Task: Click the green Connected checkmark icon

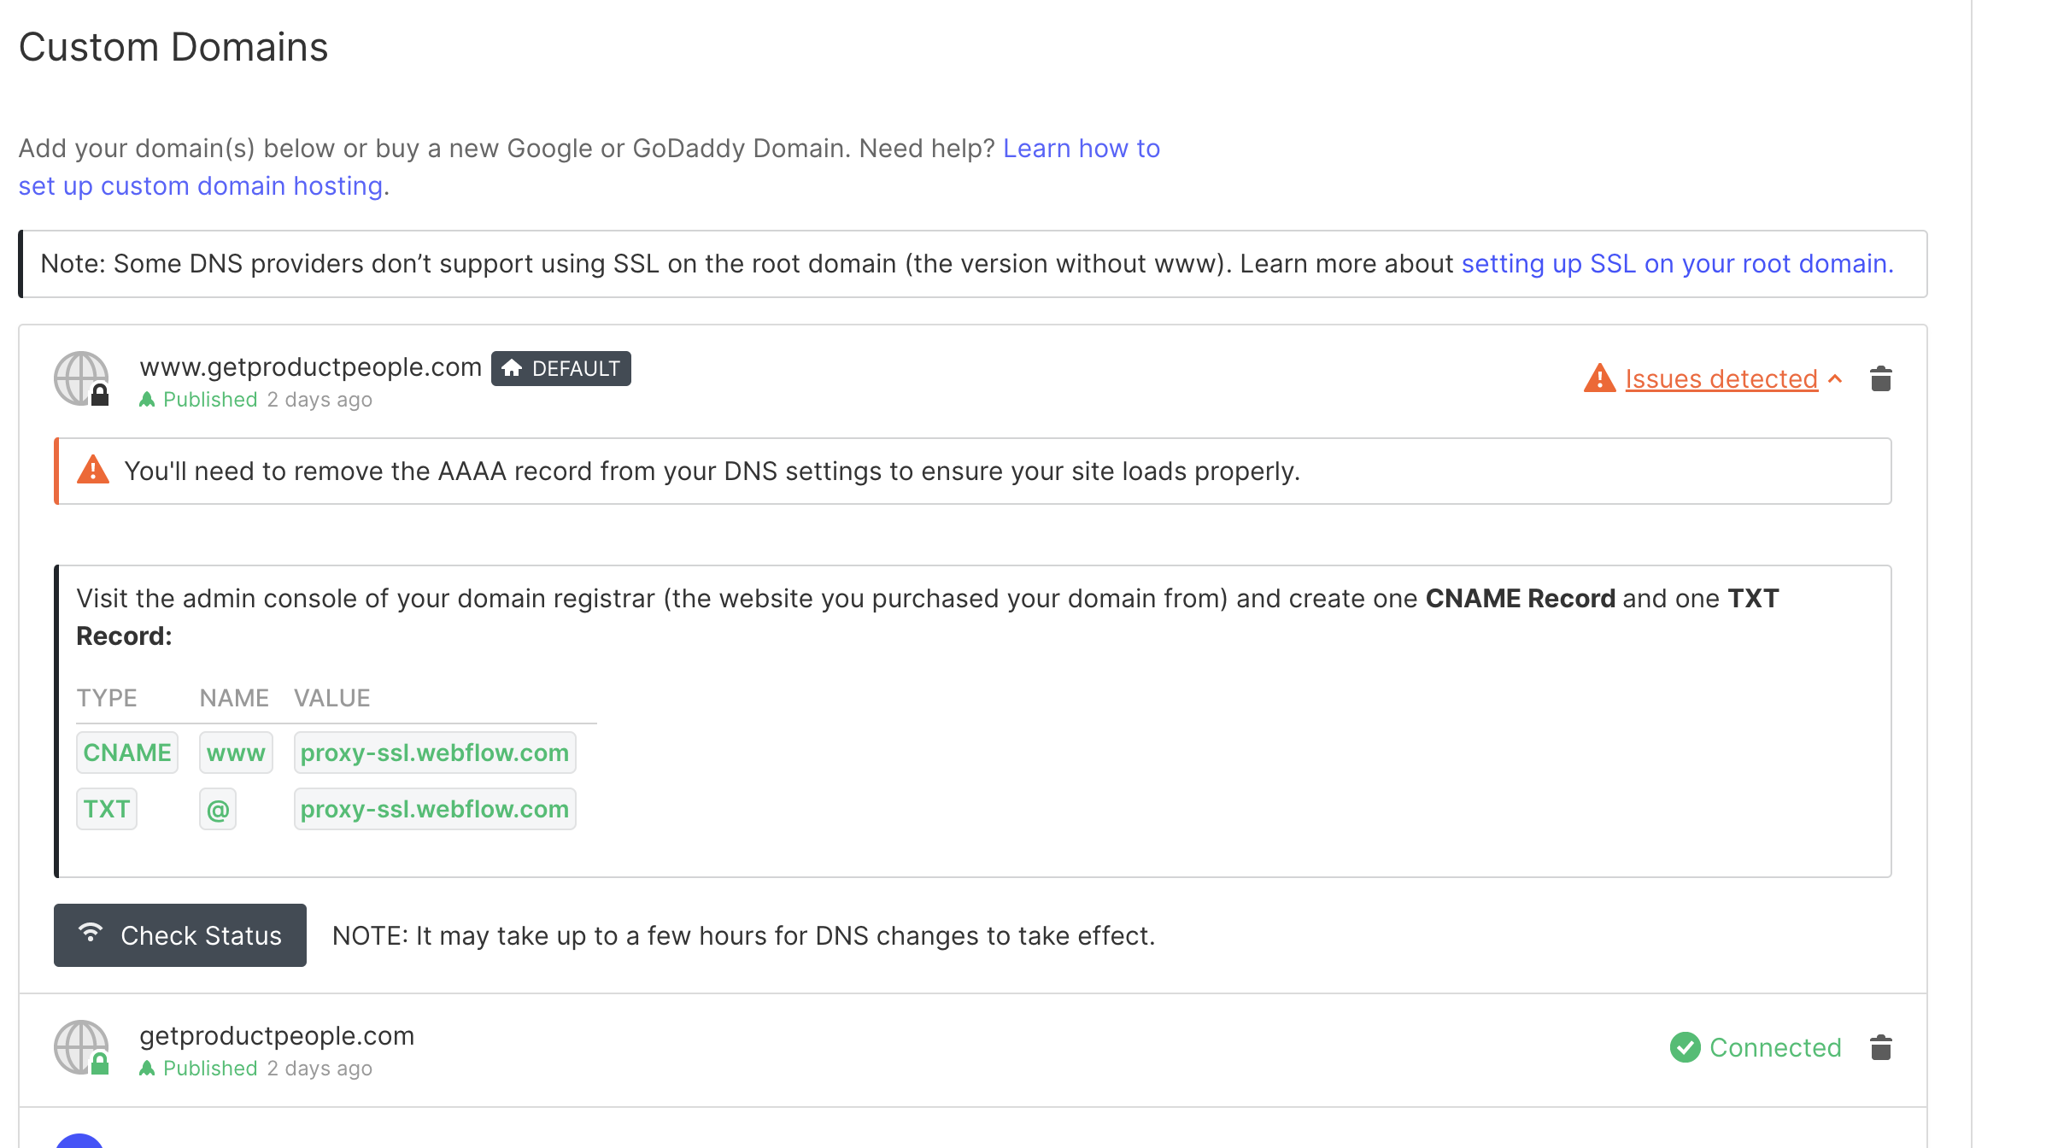Action: pyautogui.click(x=1685, y=1047)
